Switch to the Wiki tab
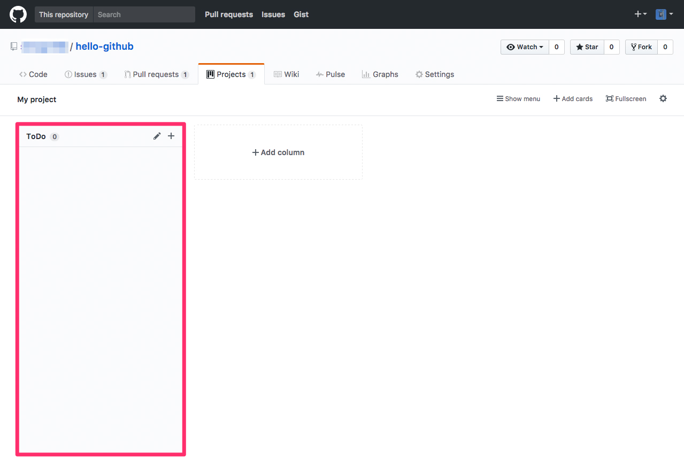Image resolution: width=684 pixels, height=461 pixels. [x=286, y=74]
